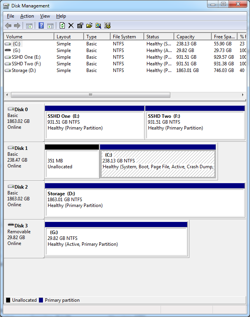The height and width of the screenshot is (317, 250).
Task: Click Disk 1 size text 238.47 GB
Action: pyautogui.click(x=17, y=160)
